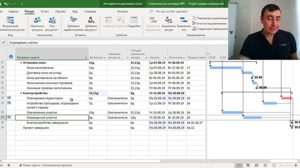Click Новые задачи: Планирование вручную status
The height and width of the screenshot is (168, 300).
(45, 165)
